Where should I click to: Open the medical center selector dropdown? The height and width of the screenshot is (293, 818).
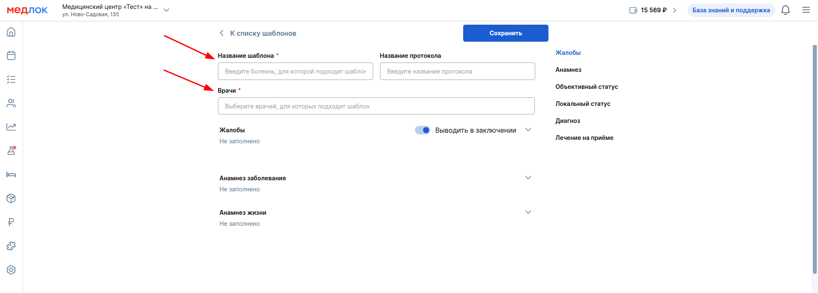pos(166,10)
